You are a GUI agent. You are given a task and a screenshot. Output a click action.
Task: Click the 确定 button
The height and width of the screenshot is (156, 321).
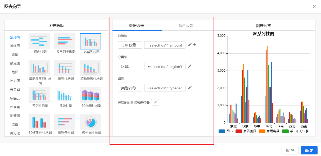pyautogui.click(x=309, y=150)
